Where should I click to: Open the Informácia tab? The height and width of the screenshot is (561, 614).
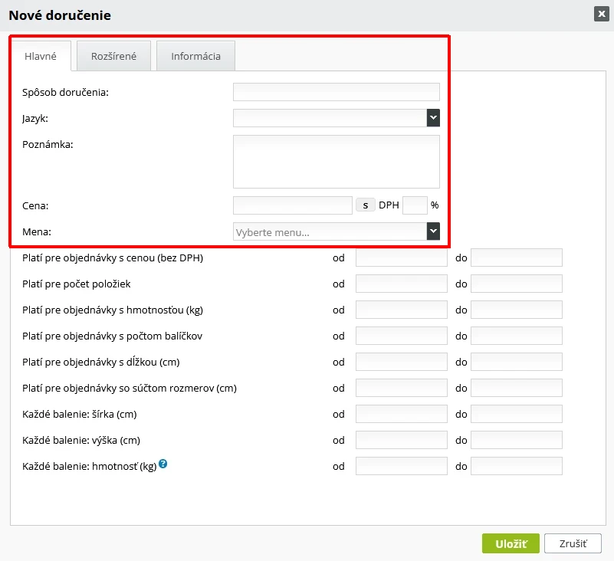(x=195, y=56)
